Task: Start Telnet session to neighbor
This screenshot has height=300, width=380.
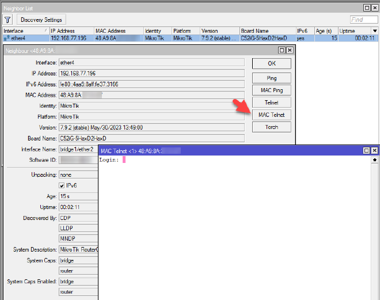Action: [271, 102]
